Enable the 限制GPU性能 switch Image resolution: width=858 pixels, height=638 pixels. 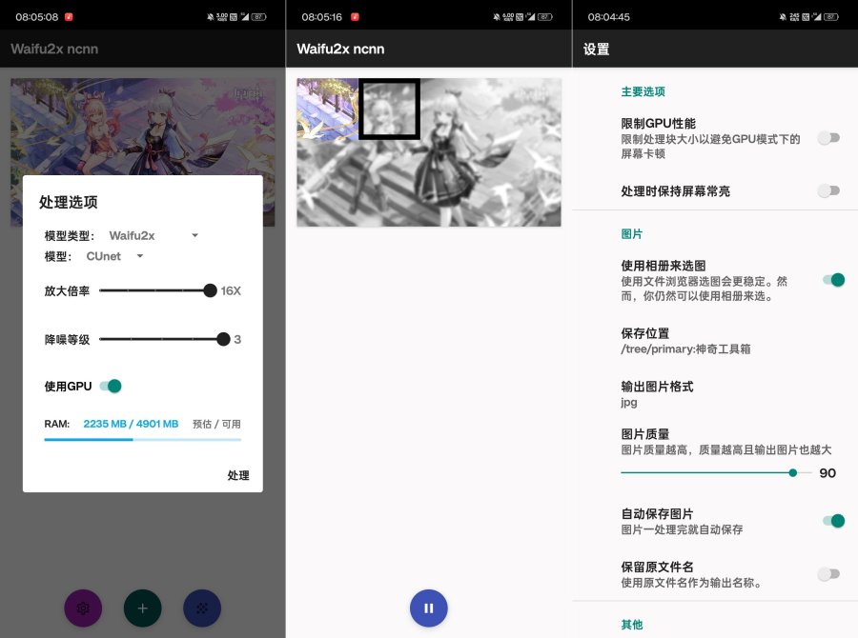point(828,138)
